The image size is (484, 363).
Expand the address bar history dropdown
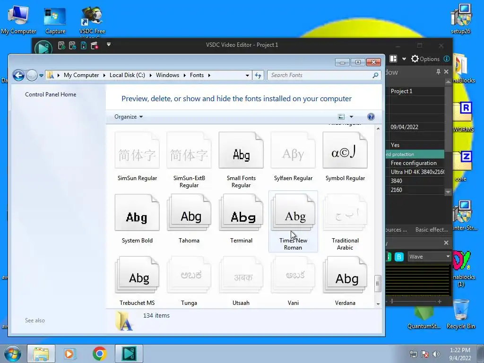[247, 75]
